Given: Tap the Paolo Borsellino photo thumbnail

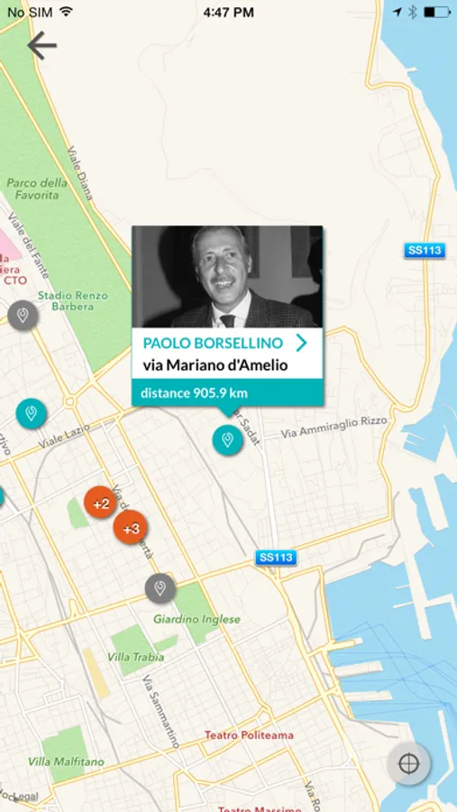Looking at the screenshot, I should tap(227, 277).
